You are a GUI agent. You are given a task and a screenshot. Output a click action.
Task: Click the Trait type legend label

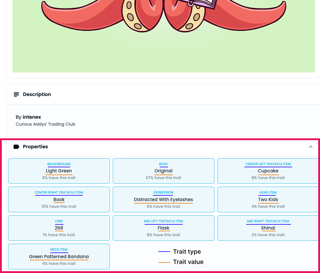[187, 252]
